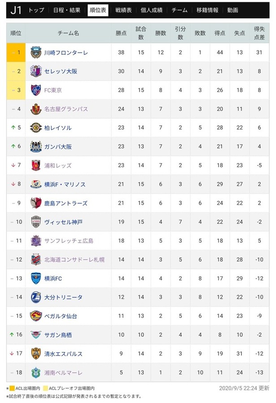Open the 動画 tab

point(232,10)
